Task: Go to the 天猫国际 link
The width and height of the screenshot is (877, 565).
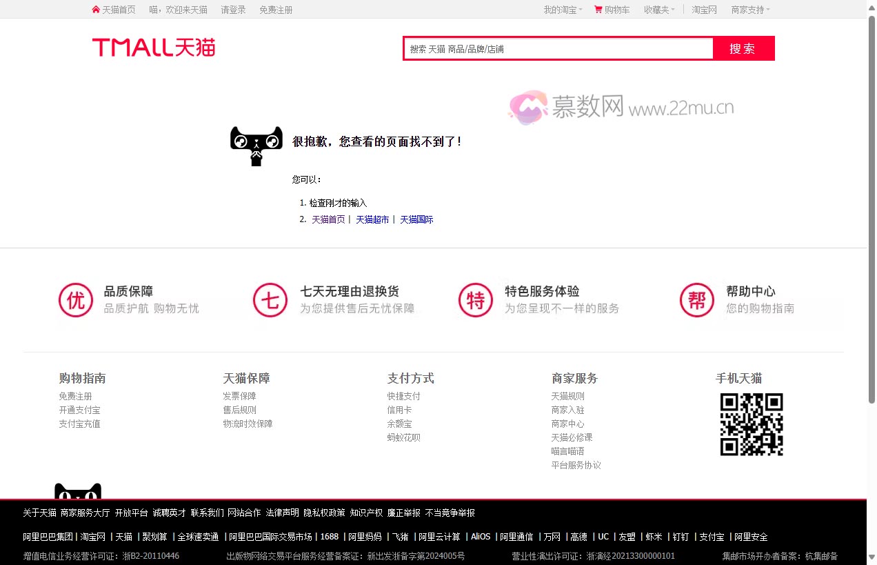Action: [x=416, y=219]
